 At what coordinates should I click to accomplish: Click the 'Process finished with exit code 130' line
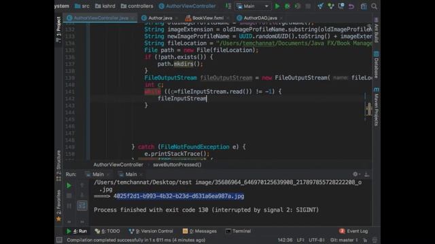206,210
